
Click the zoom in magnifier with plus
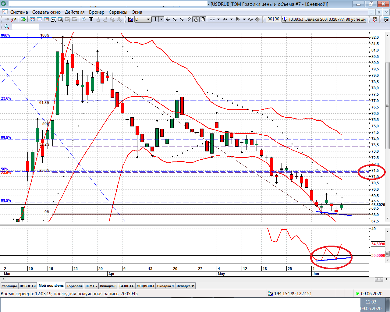coord(175,19)
